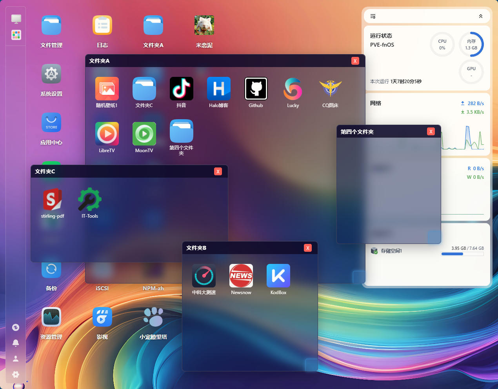Click the 存储空间1 usage bar
The height and width of the screenshot is (389, 498).
coord(462,254)
